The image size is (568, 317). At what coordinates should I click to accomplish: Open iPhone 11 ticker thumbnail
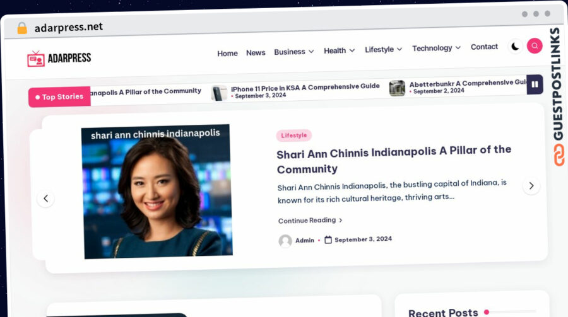(219, 93)
